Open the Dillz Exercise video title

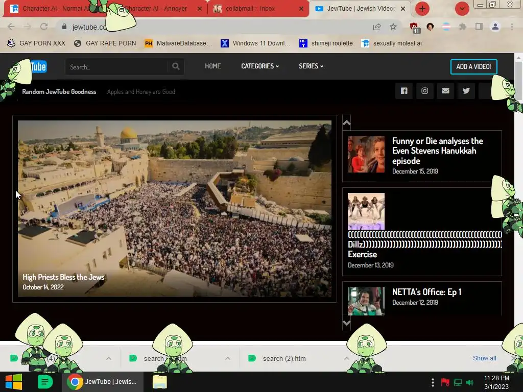coord(424,244)
